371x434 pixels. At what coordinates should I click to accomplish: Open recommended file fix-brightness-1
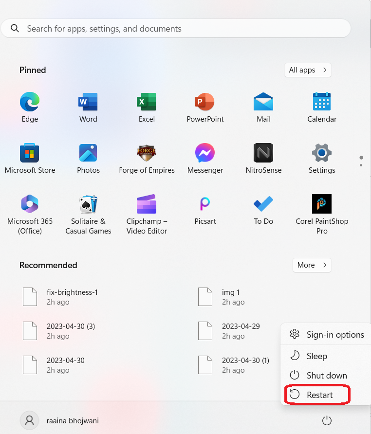[61, 297]
